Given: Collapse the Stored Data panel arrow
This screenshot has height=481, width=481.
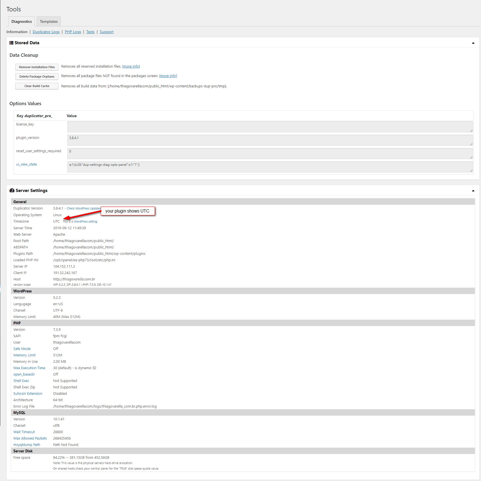Looking at the screenshot, I should (x=473, y=43).
